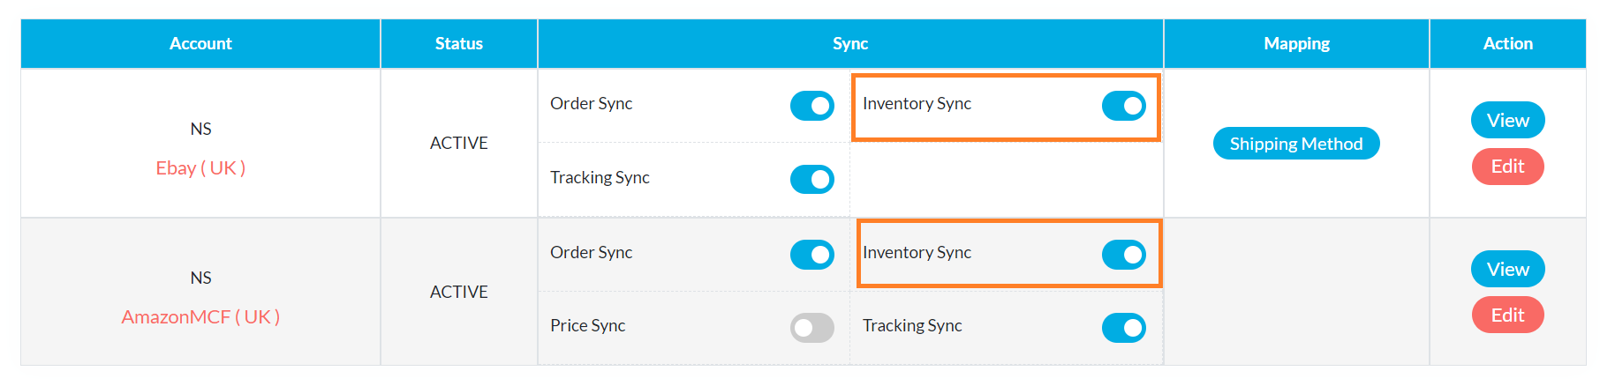Toggle Order Sync for AmazonMCF (UK)
This screenshot has height=386, width=1600.
[x=811, y=255]
